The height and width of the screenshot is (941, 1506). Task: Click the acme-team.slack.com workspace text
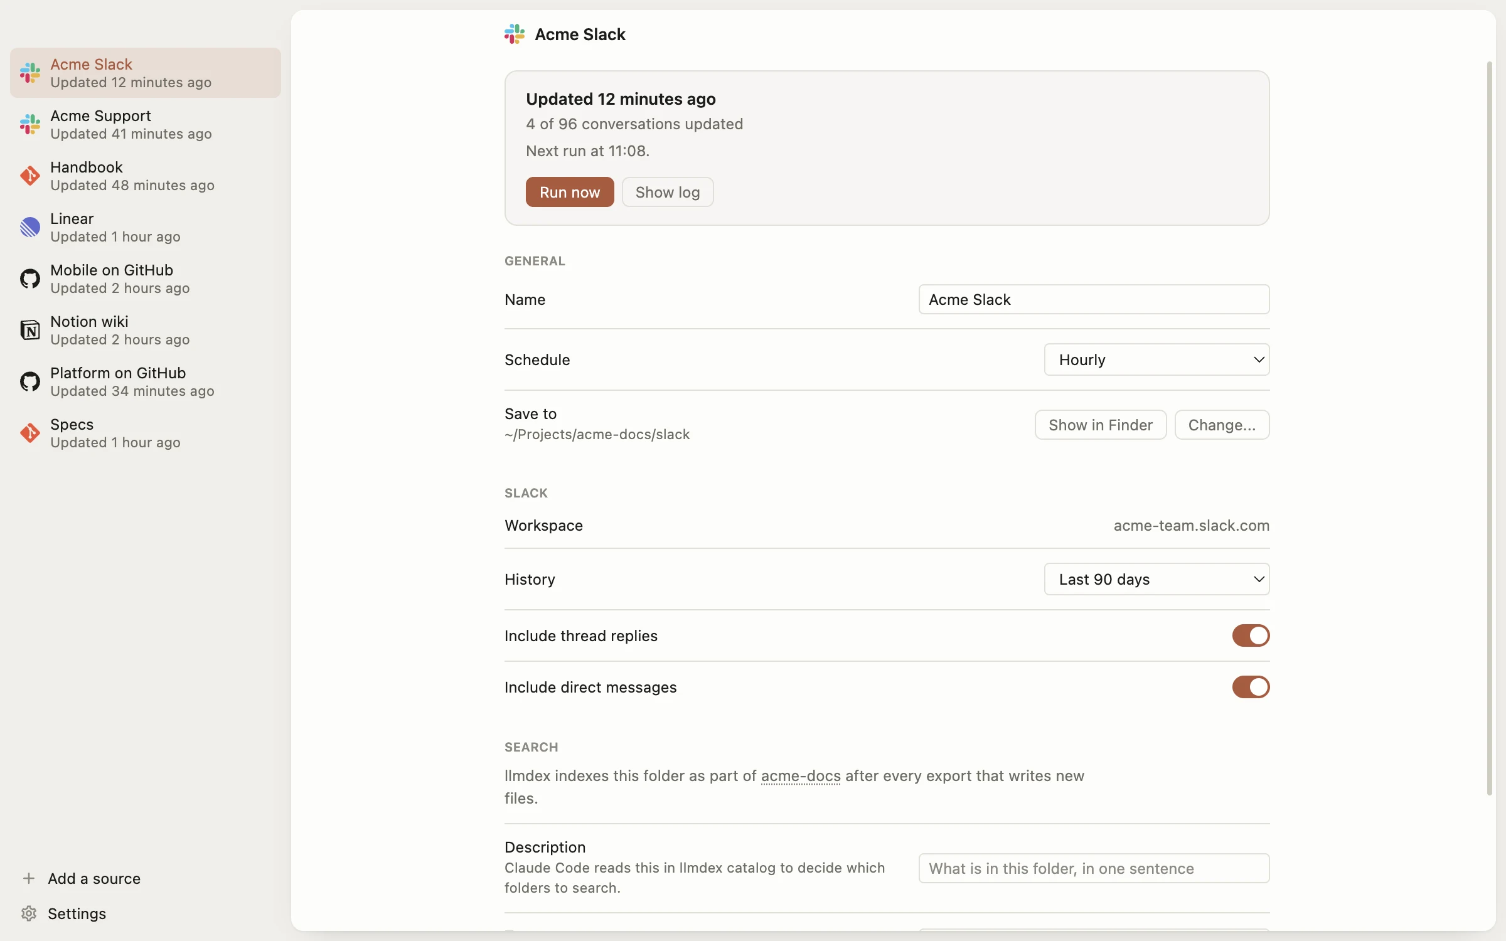point(1191,525)
